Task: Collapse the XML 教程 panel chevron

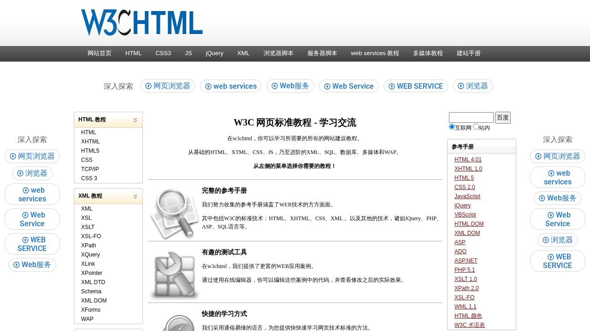Action: point(135,196)
